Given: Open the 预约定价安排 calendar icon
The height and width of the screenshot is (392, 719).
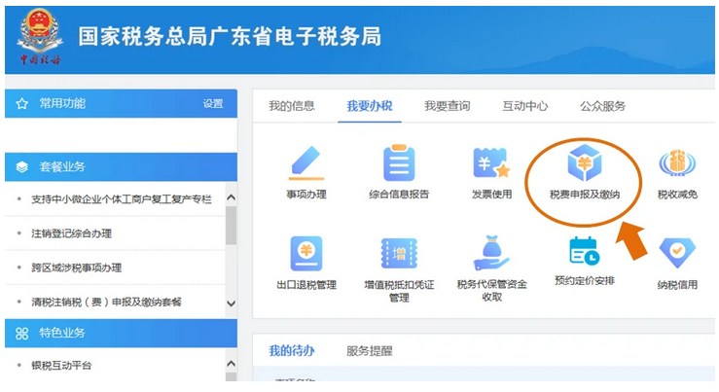Looking at the screenshot, I should pyautogui.click(x=584, y=251).
